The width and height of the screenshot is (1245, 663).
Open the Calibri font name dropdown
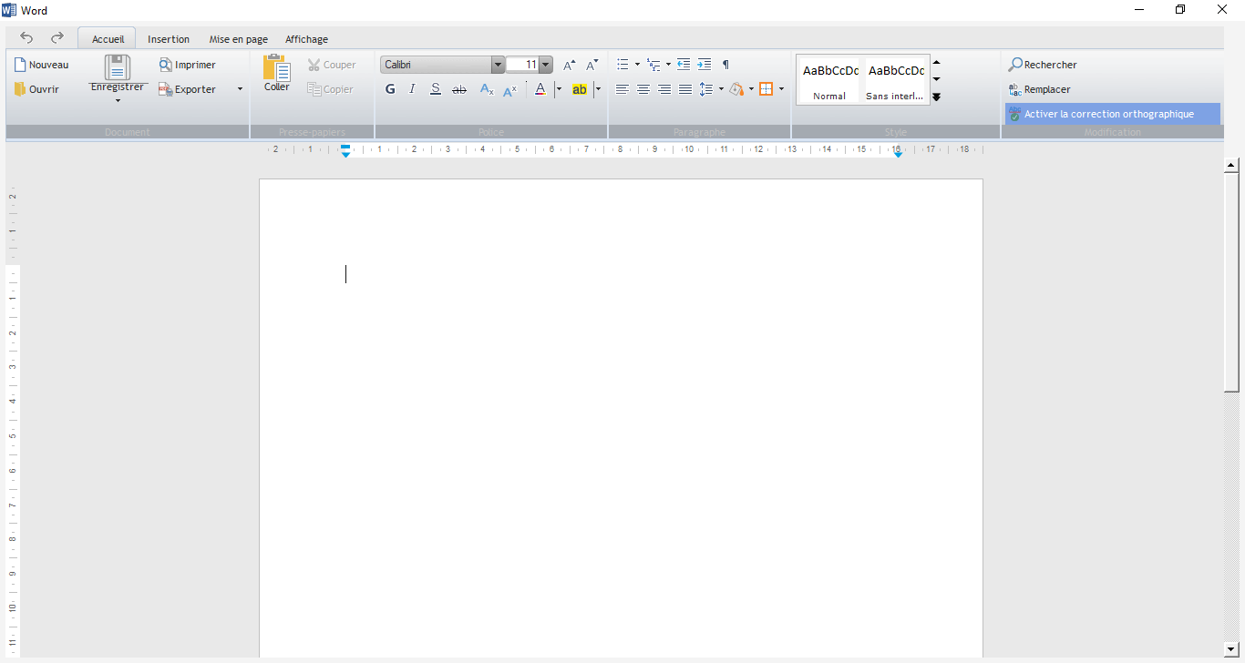tap(498, 65)
